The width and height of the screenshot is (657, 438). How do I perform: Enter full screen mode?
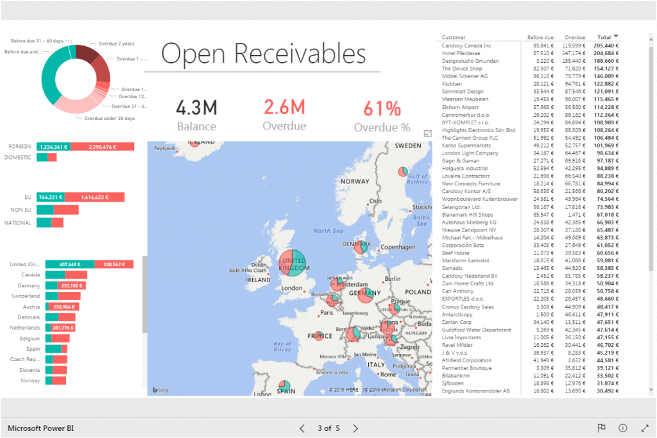(x=644, y=428)
